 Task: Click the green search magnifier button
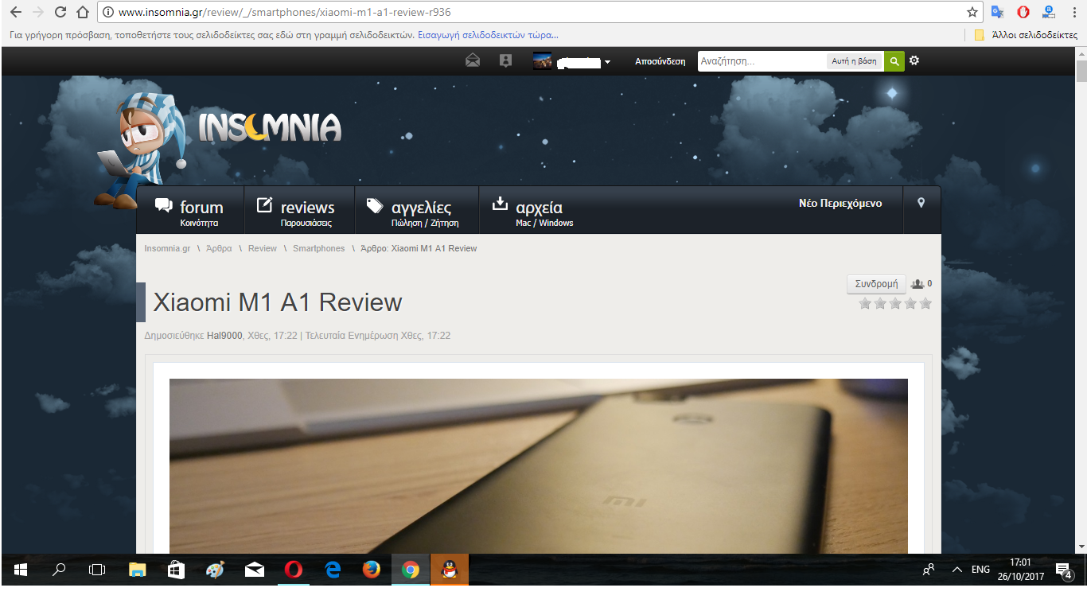[x=894, y=61]
